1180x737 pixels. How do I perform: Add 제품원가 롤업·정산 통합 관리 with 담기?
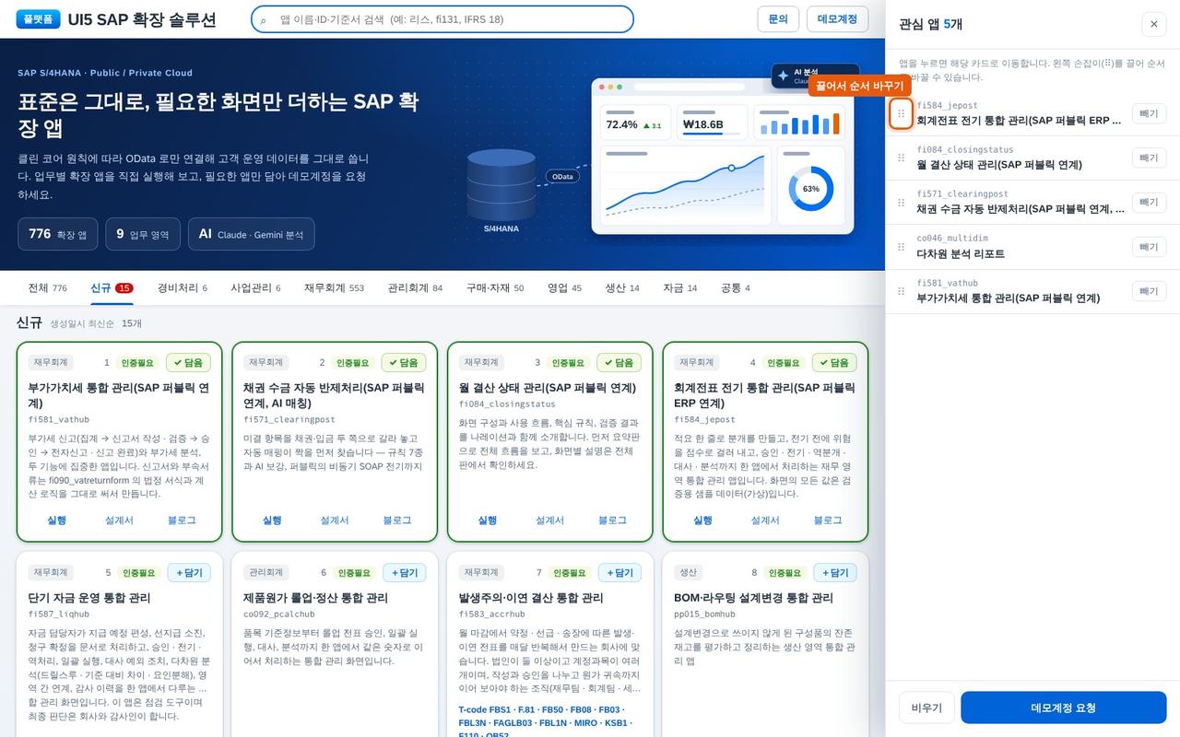[404, 573]
